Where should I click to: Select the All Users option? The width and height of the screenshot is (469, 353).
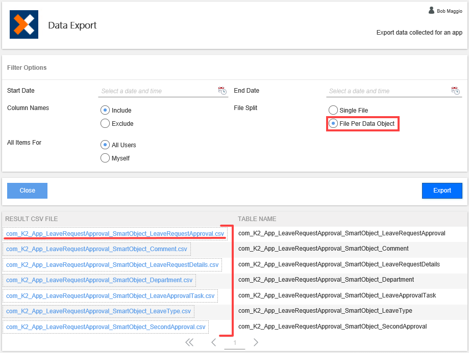tap(105, 145)
